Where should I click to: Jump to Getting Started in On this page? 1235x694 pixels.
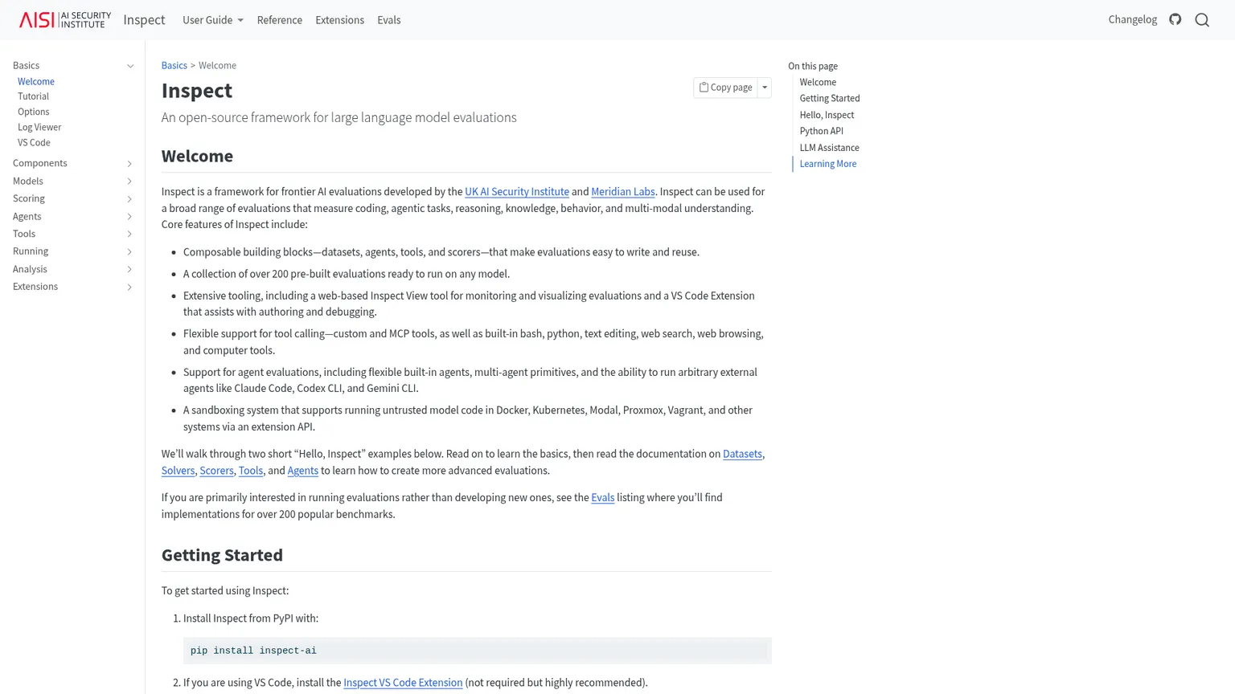coord(830,98)
